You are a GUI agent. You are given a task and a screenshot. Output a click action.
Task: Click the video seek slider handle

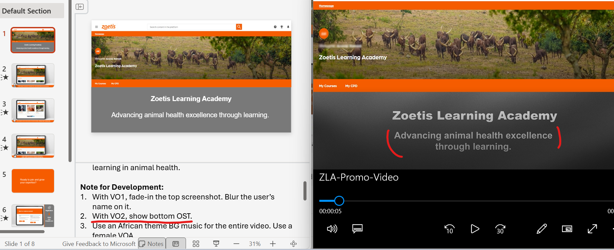point(339,201)
